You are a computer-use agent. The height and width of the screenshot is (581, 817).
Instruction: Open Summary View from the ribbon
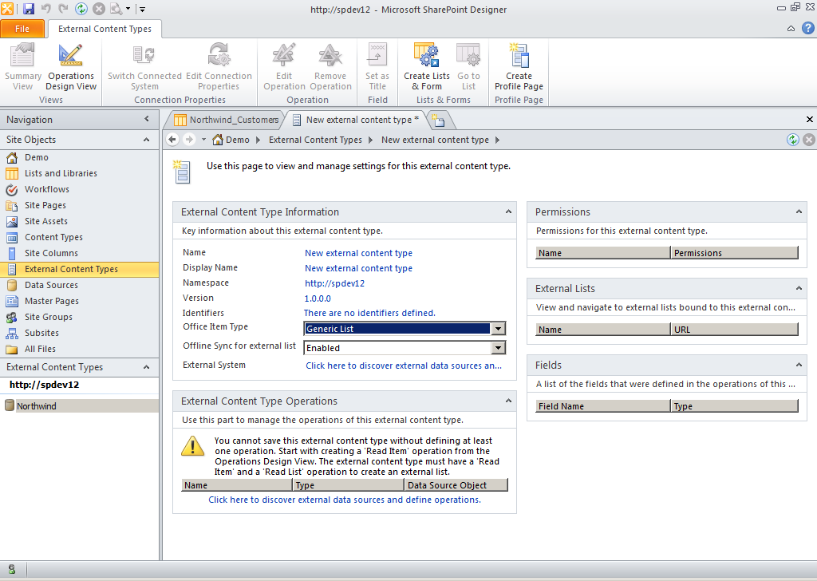pos(23,67)
